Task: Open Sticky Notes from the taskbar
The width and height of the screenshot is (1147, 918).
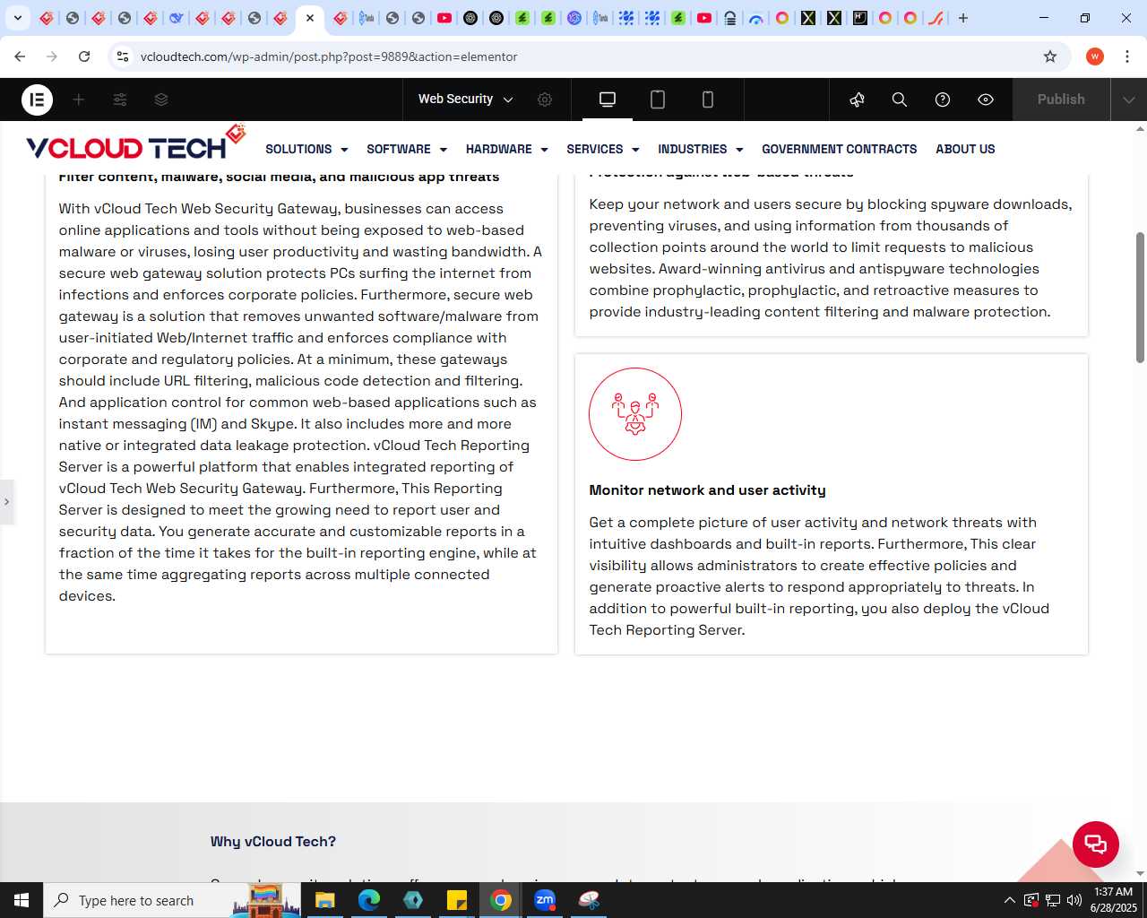Action: tap(457, 900)
